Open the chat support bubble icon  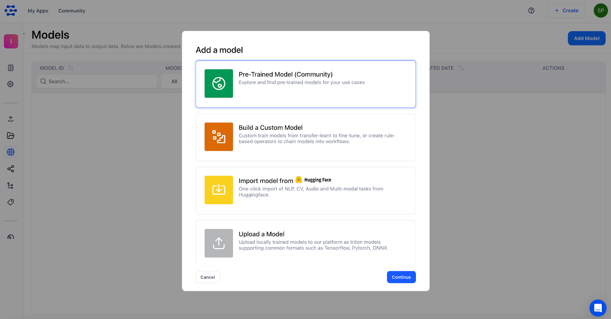[x=598, y=308]
